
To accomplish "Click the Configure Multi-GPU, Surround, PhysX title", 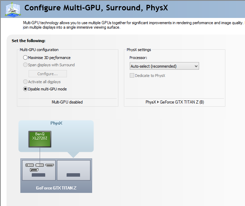I will click(96, 8).
